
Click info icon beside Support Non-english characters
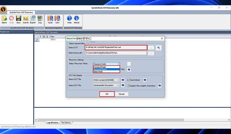159,86
